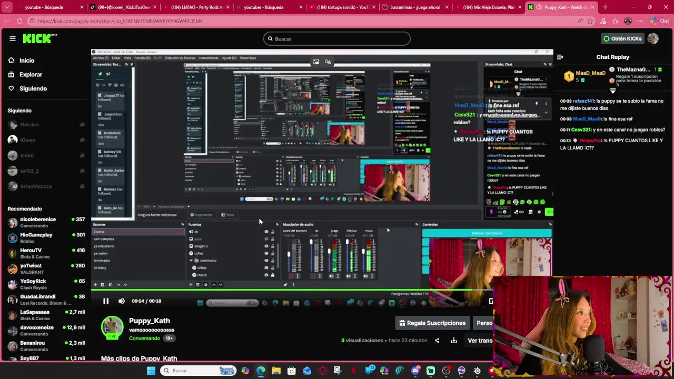The height and width of the screenshot is (379, 674).
Task: Open Microsoft Store from the taskbar
Action: click(x=291, y=371)
